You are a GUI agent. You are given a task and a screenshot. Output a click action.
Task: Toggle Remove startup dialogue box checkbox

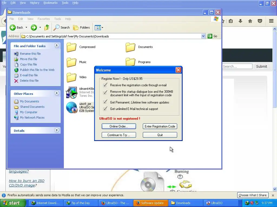click(105, 92)
